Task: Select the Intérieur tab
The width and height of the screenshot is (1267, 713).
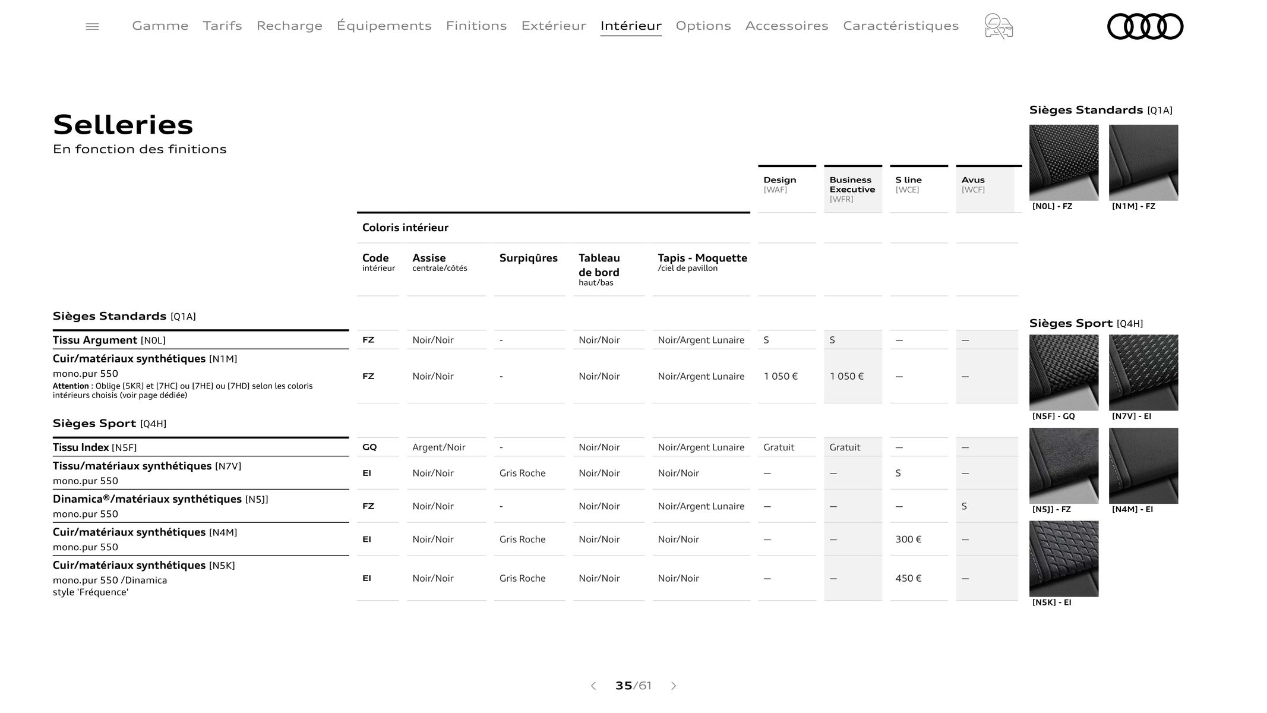Action: (x=631, y=26)
